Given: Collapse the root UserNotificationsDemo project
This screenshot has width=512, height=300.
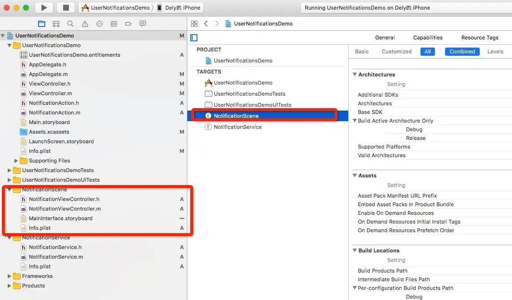Looking at the screenshot, I should click(3, 36).
